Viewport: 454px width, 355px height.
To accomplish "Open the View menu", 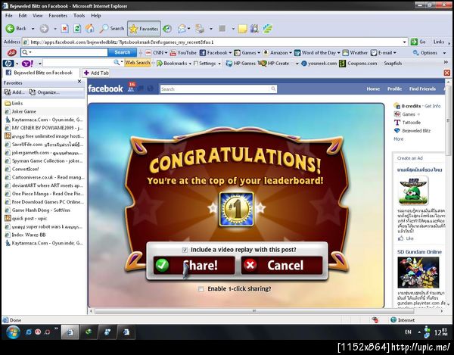I will point(38,16).
